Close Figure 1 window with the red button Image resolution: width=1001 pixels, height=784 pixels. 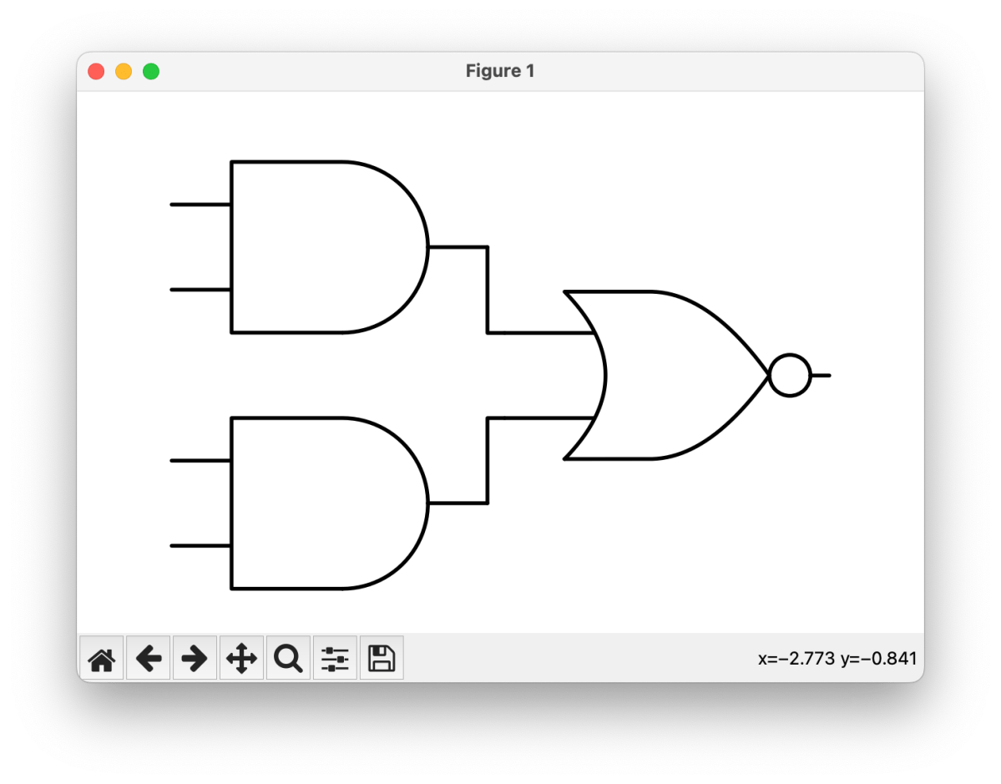pos(96,72)
